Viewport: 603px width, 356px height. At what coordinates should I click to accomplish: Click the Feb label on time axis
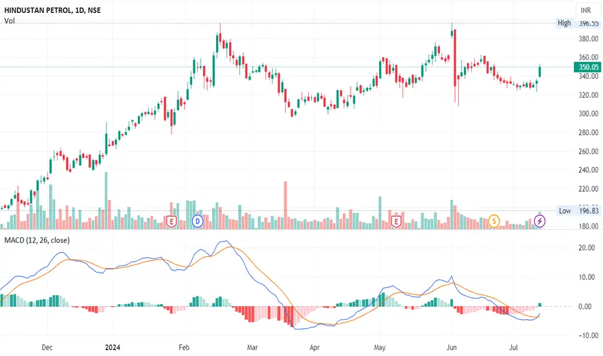tap(184, 348)
